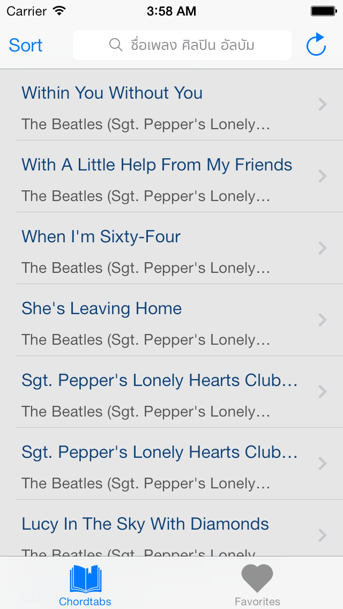The height and width of the screenshot is (609, 343).
Task: Expand chevron for When I'm Sixty-Four
Action: pyautogui.click(x=322, y=248)
